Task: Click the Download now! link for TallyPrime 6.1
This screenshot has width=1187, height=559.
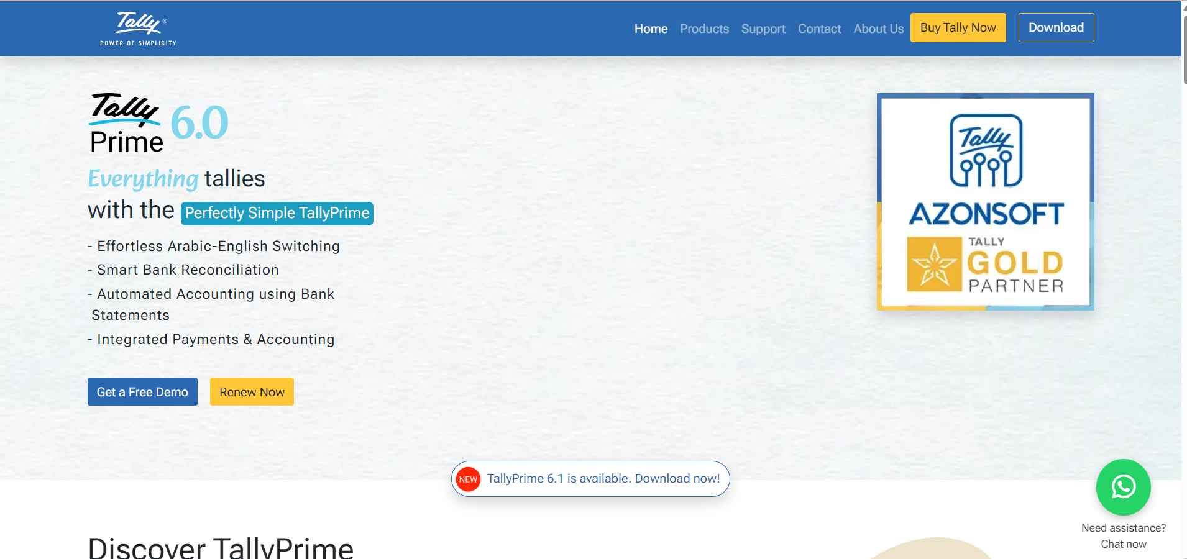Action: coord(677,478)
